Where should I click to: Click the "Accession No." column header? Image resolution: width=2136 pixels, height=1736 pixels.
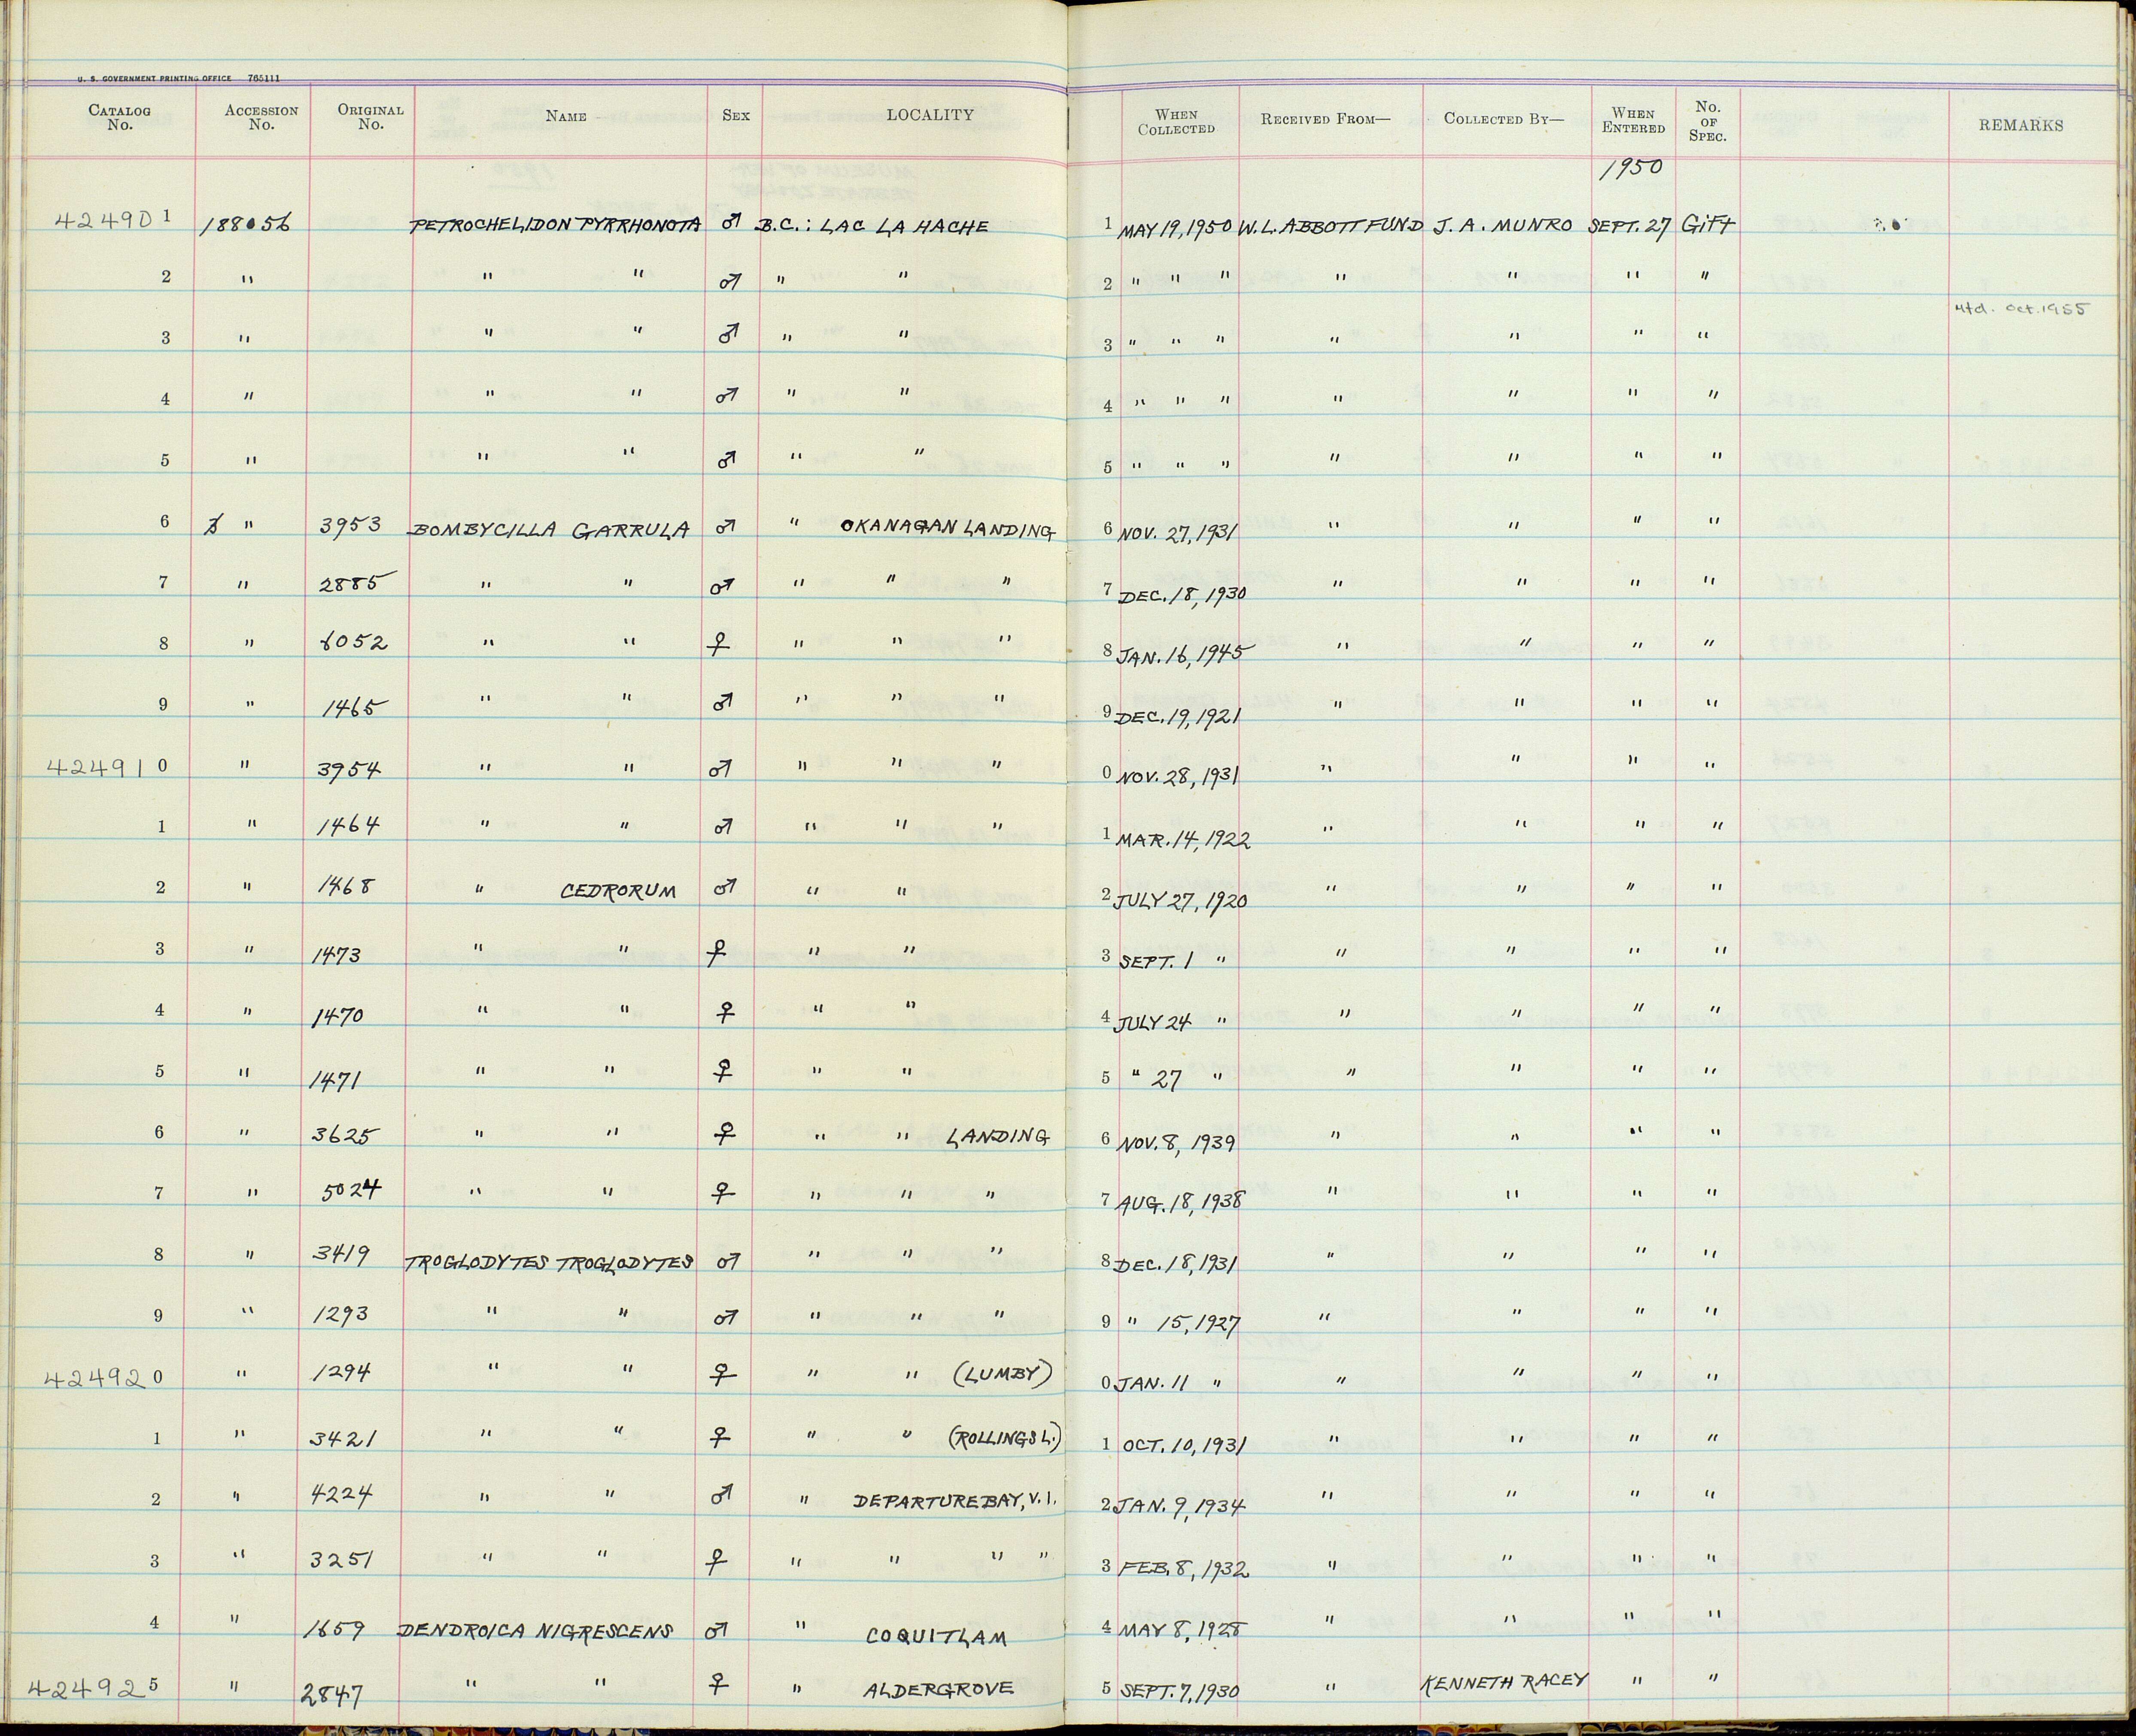(261, 118)
